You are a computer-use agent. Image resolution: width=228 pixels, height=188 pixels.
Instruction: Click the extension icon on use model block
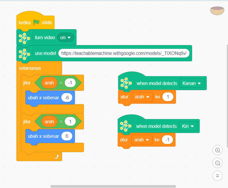point(24,53)
